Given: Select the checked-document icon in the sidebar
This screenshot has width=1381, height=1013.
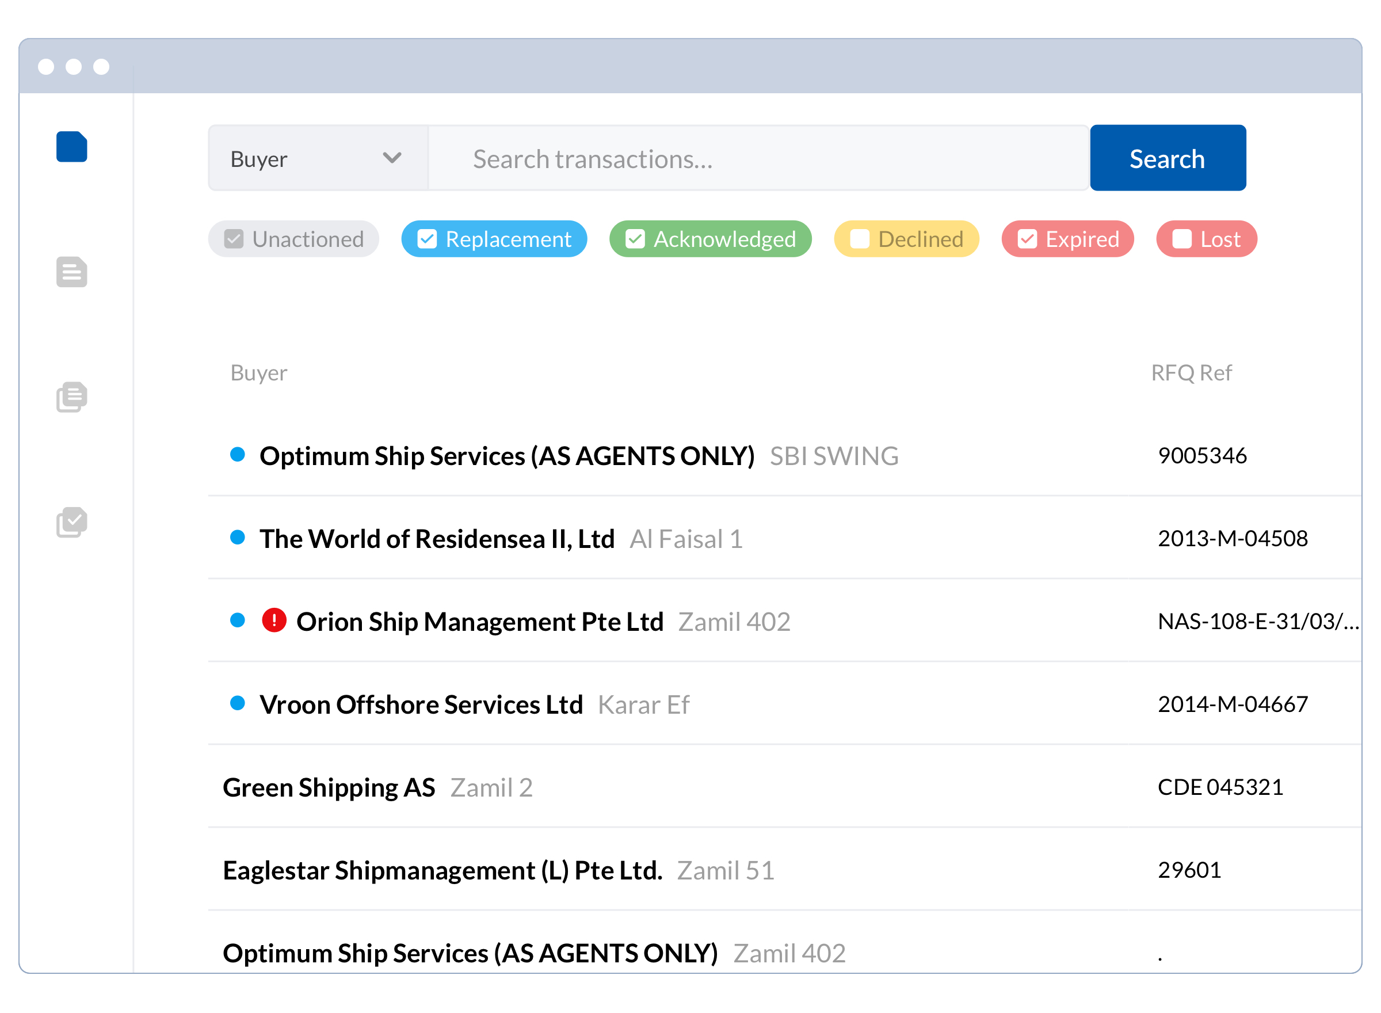Looking at the screenshot, I should (71, 522).
